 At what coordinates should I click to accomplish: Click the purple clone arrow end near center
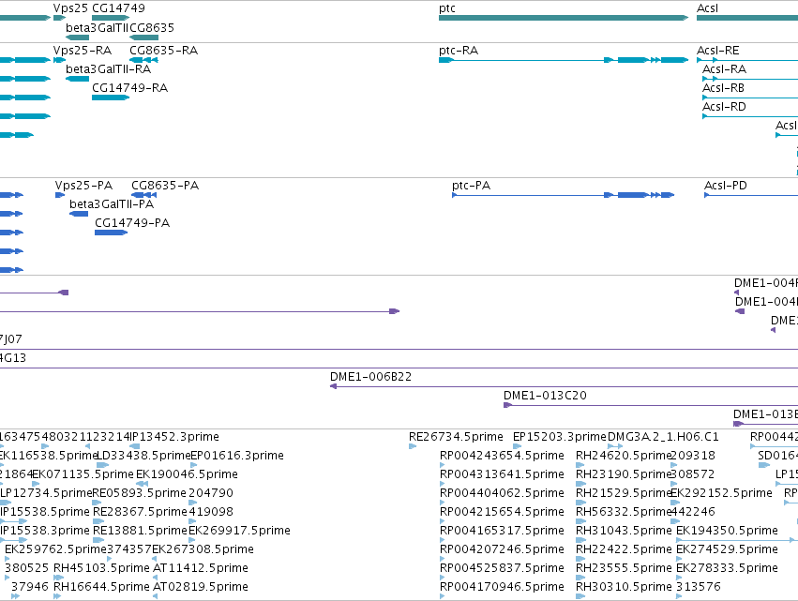(395, 311)
